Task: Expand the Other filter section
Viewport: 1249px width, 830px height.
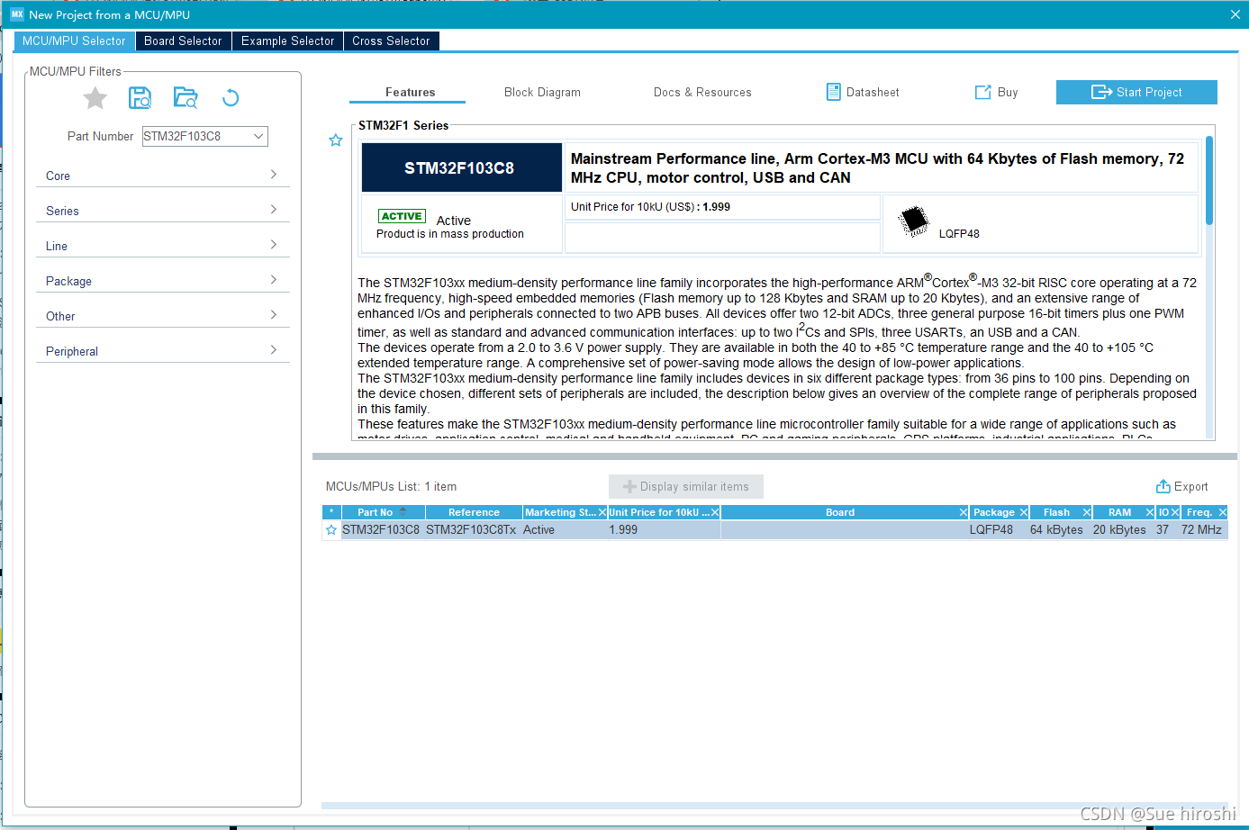Action: point(162,316)
